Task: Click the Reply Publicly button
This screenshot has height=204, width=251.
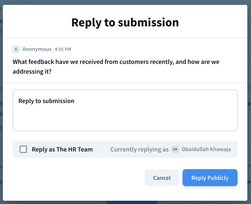Action: [x=210, y=178]
